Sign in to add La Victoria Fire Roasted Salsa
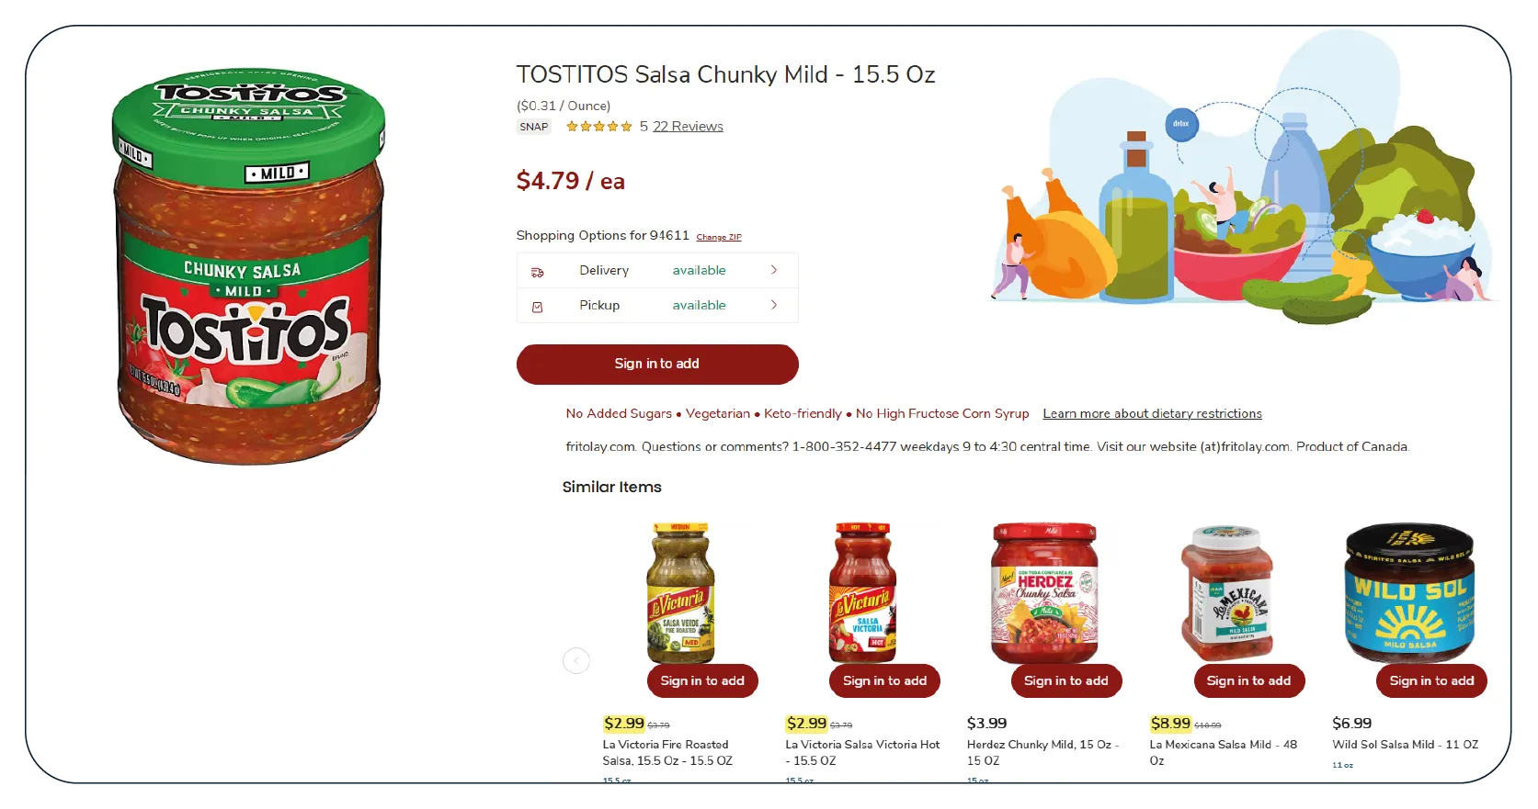Image resolution: width=1538 pixels, height=809 pixels. [702, 680]
